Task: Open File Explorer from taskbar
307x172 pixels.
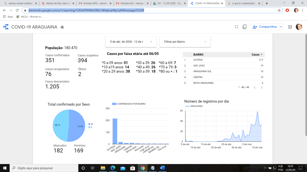Action: (x=103, y=168)
